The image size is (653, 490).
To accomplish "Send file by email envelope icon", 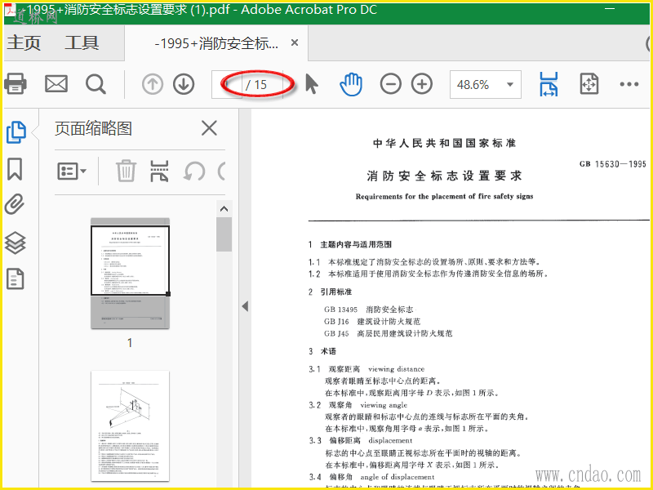I will (56, 84).
